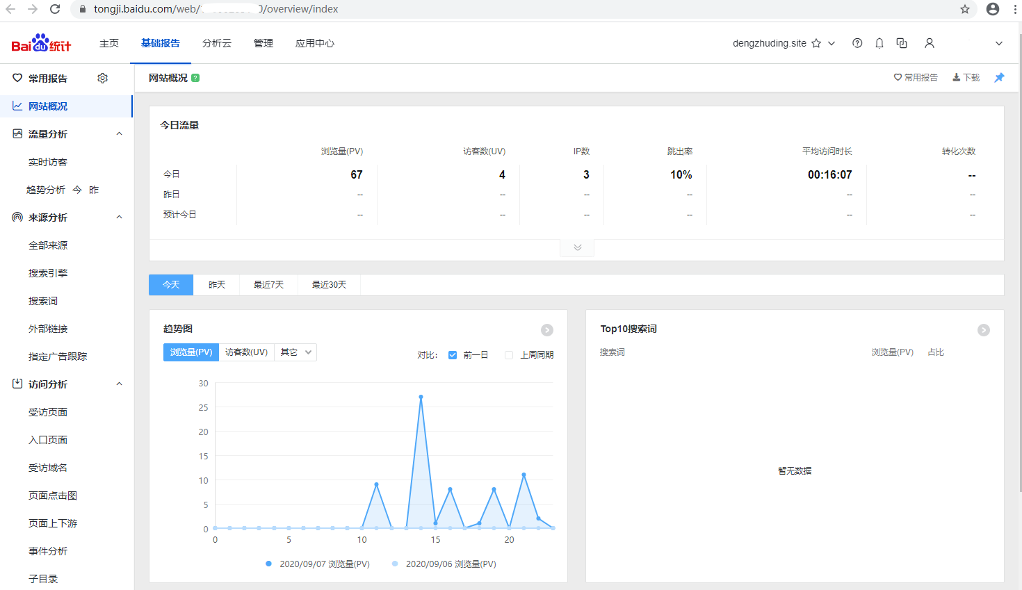Bookmark page with star icon in address bar

click(x=965, y=9)
